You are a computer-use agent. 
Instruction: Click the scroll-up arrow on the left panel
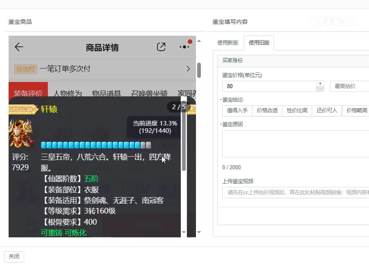coord(198,41)
